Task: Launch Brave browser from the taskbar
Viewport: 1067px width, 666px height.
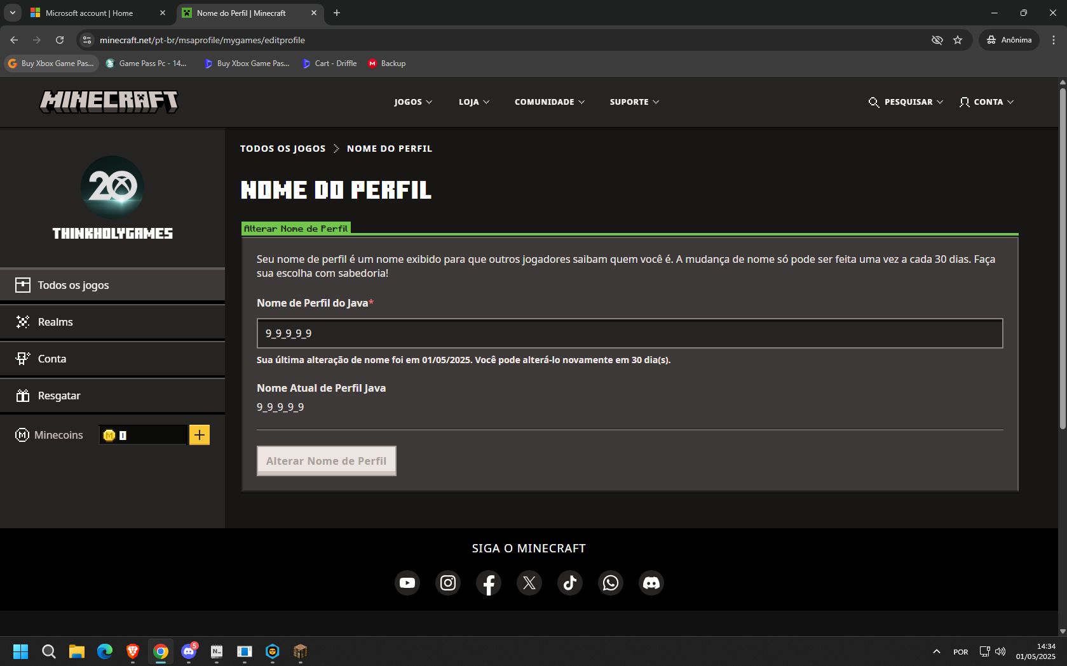Action: click(x=133, y=651)
